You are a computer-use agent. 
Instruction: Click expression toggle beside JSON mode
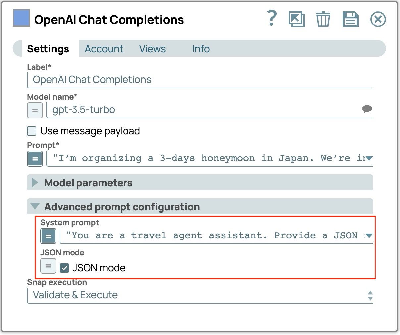click(48, 266)
